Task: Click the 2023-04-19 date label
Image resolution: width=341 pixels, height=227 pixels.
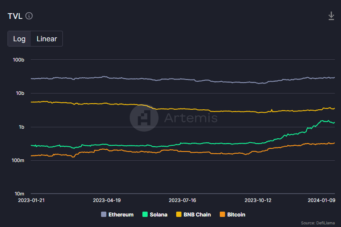Action: (x=107, y=200)
